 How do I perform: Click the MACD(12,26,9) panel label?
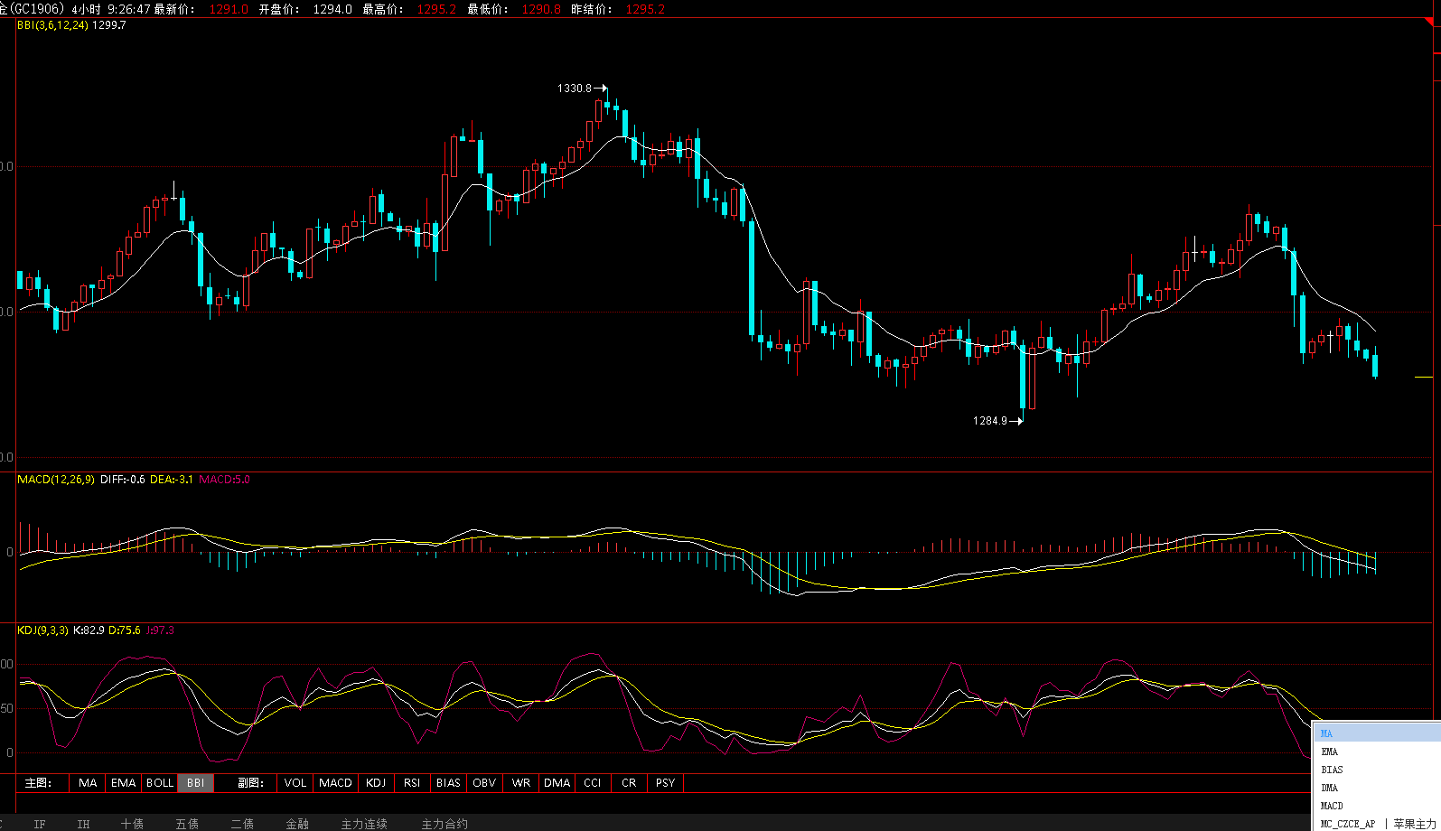pyautogui.click(x=56, y=480)
